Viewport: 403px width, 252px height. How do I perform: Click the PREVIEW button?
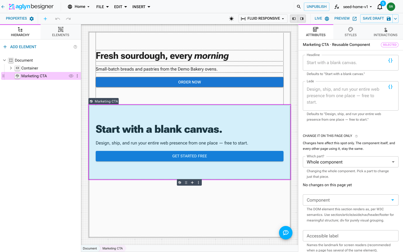tap(345, 19)
